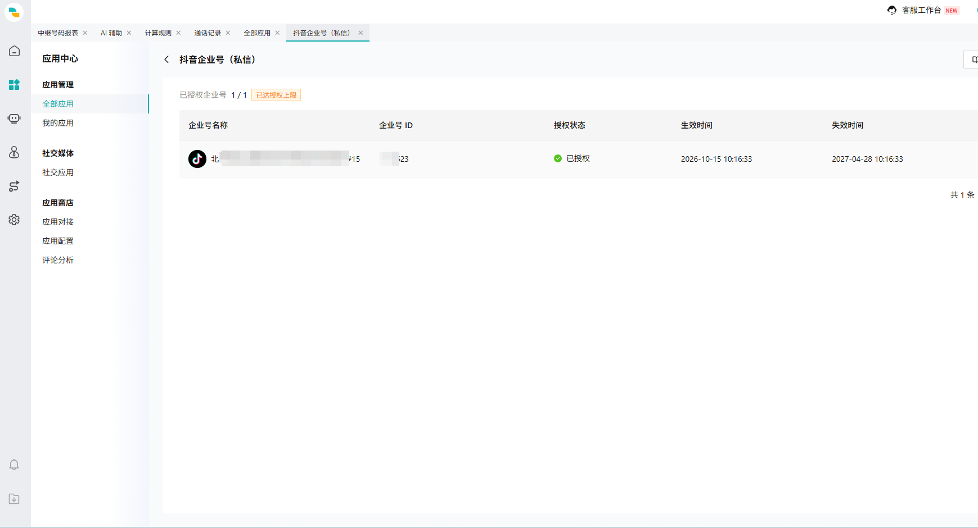The image size is (978, 528).
Task: Switch to the AI 辅助 tab
Action: coord(111,33)
